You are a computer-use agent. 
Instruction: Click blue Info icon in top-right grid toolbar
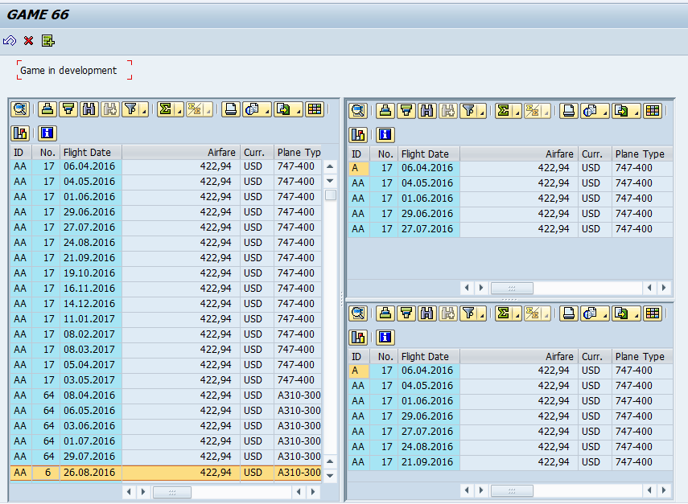pos(385,134)
